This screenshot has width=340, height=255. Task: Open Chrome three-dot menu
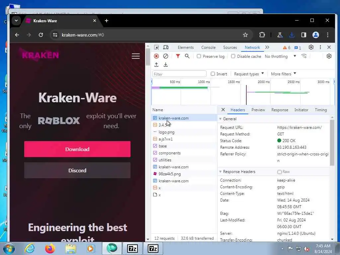click(328, 35)
